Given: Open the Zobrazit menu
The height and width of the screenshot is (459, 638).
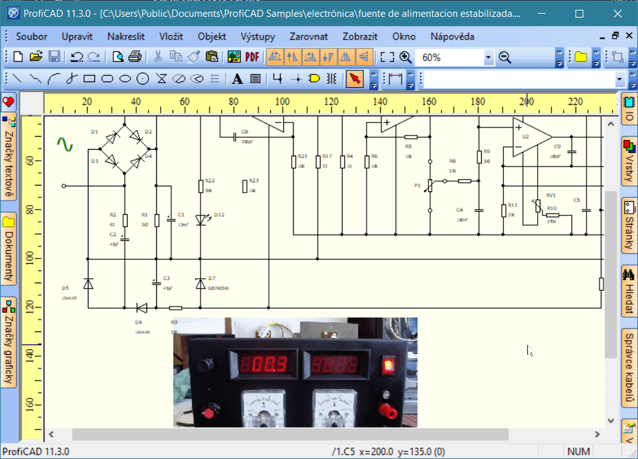Looking at the screenshot, I should pyautogui.click(x=359, y=36).
